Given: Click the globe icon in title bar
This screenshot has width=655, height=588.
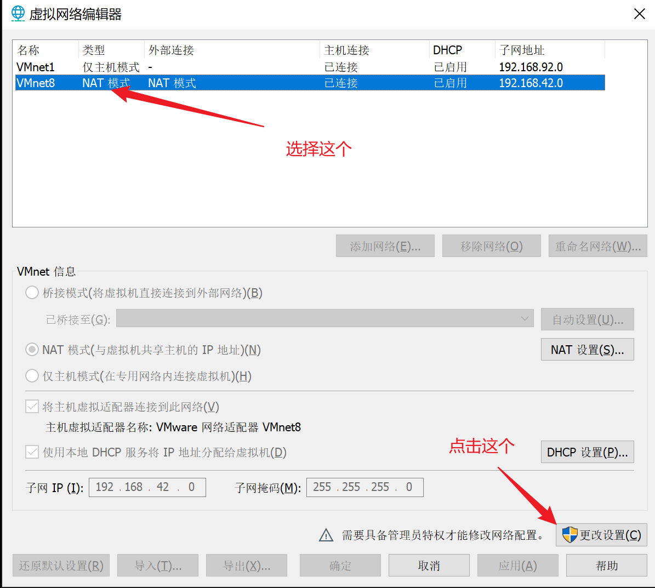Looking at the screenshot, I should 18,13.
